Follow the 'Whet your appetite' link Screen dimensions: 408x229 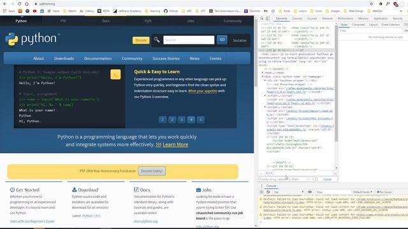(x=203, y=91)
